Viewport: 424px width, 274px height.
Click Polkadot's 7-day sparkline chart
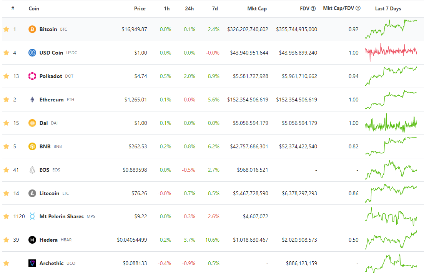pos(391,76)
